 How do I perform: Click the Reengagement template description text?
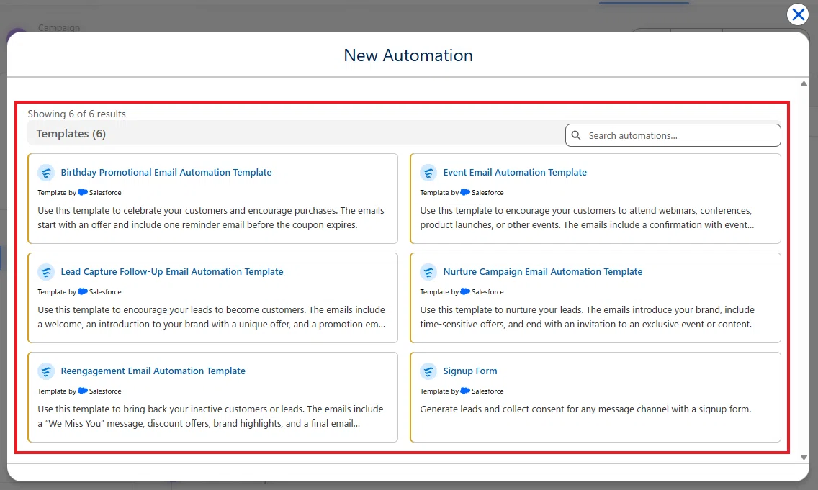[x=210, y=417]
